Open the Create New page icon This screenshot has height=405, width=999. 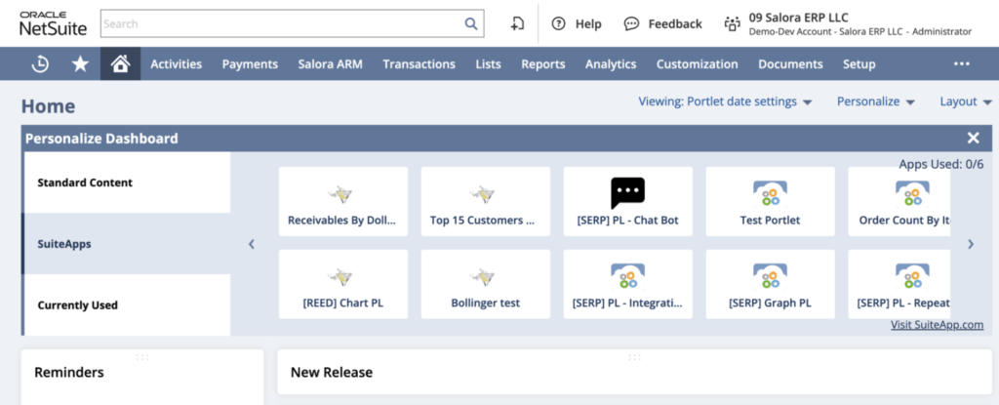click(517, 23)
